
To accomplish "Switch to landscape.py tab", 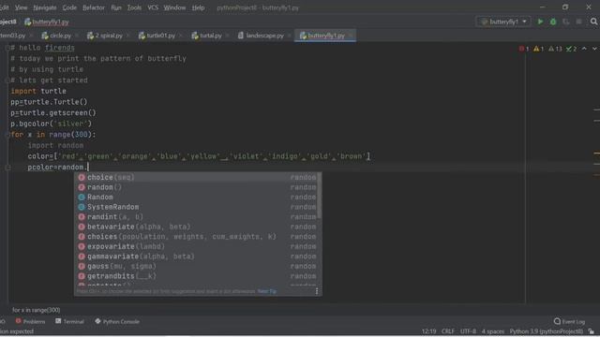I will click(261, 36).
